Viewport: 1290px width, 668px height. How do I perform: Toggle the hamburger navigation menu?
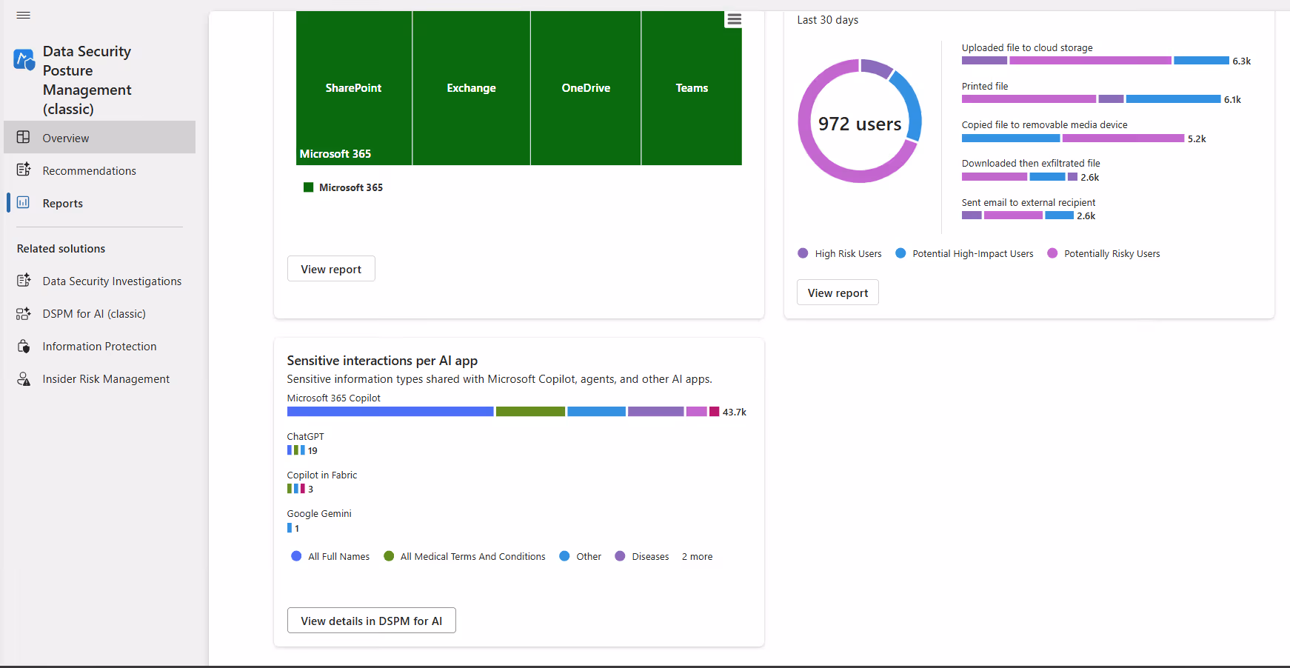click(x=23, y=16)
